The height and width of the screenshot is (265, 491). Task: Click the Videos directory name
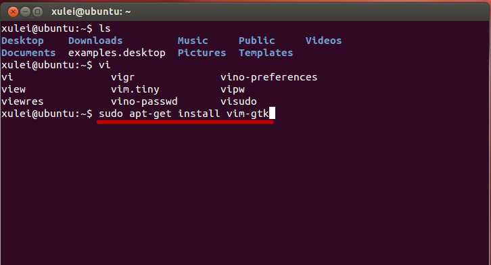(323, 41)
